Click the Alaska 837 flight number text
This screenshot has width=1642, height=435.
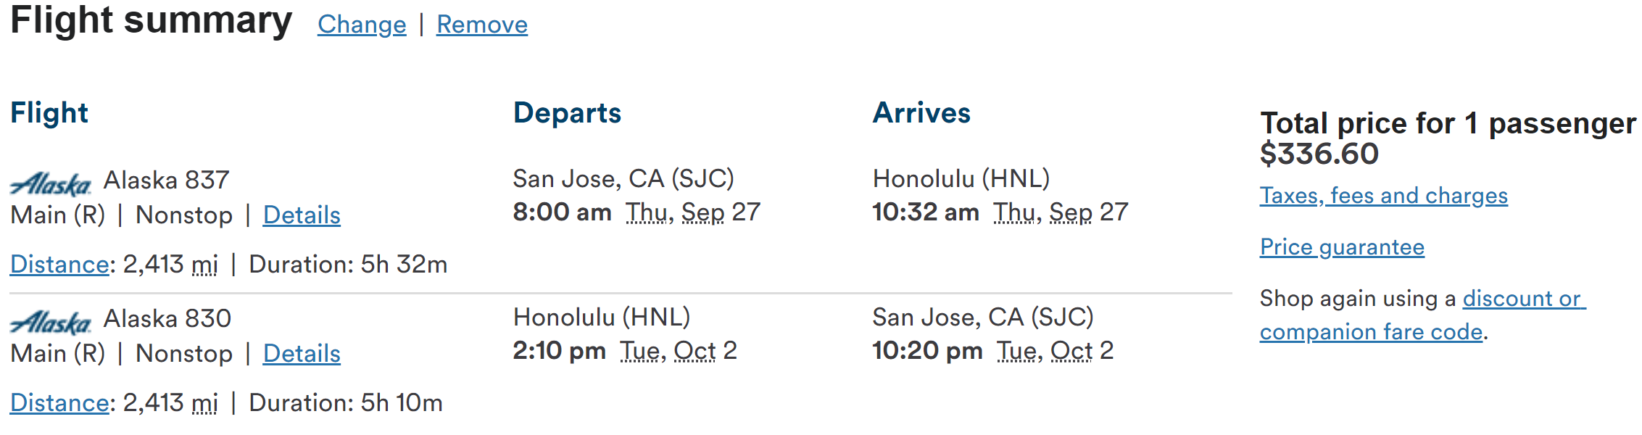167,180
